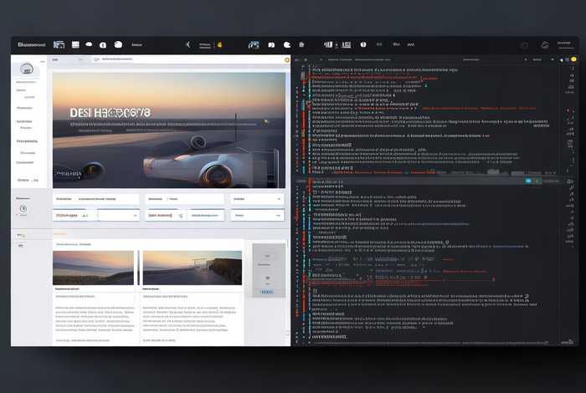The width and height of the screenshot is (586, 393).
Task: Open the first filter dropdown in the second row
Action: 75,215
